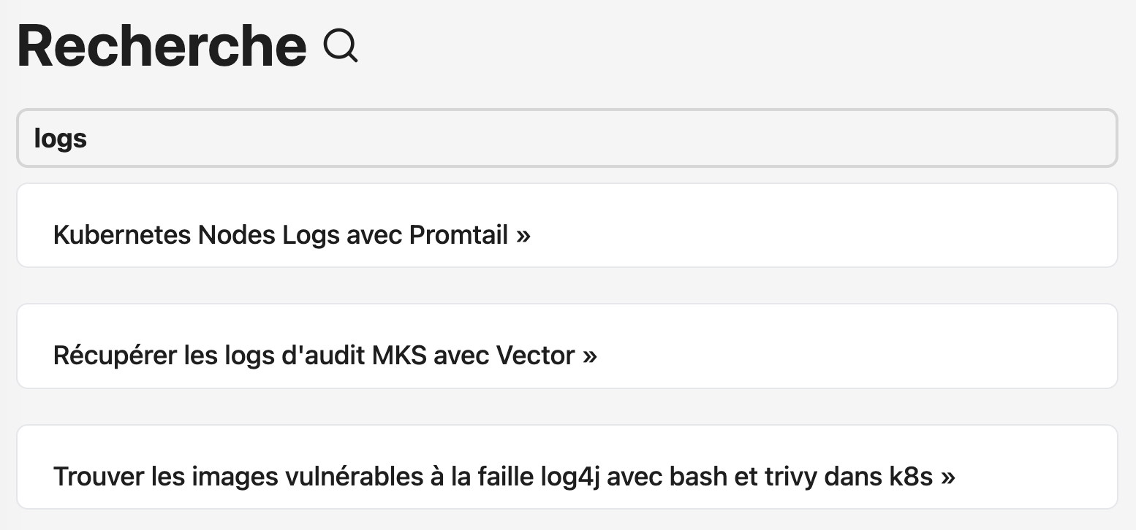The width and height of the screenshot is (1136, 530).
Task: Open the log4j trivy k8s article
Action: (x=503, y=476)
